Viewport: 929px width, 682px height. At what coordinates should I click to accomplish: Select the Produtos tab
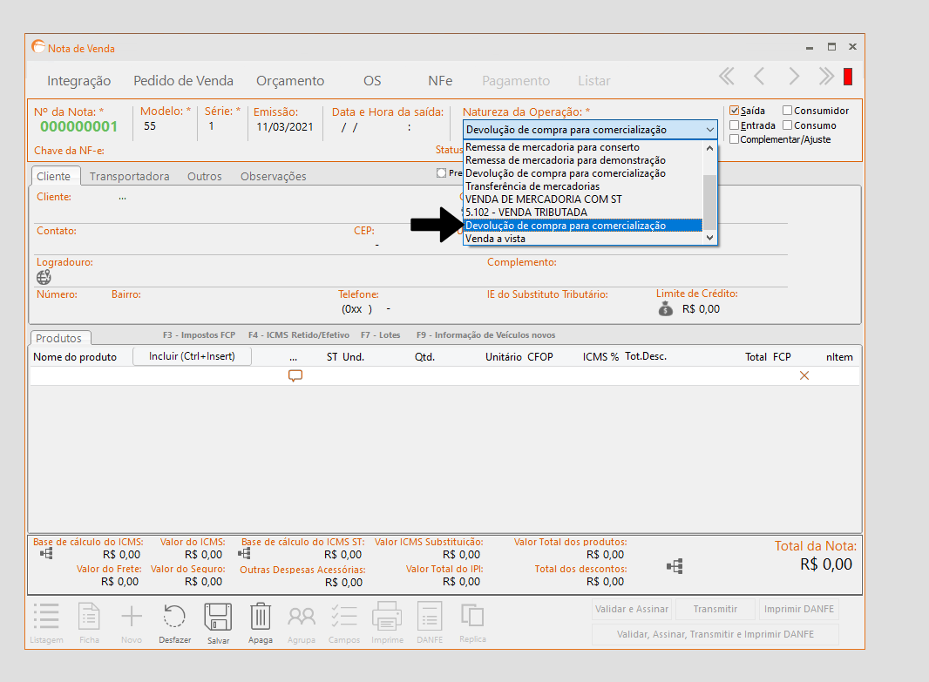[58, 338]
